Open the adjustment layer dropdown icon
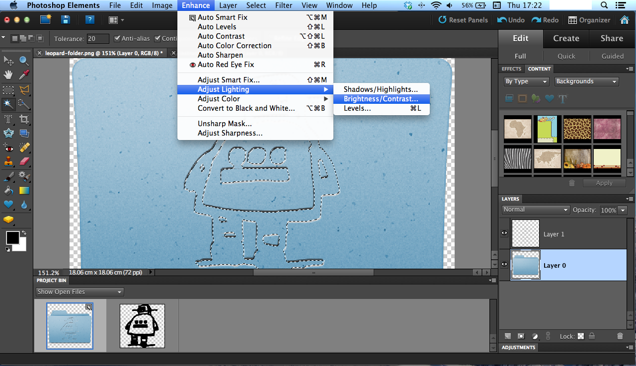 [535, 336]
